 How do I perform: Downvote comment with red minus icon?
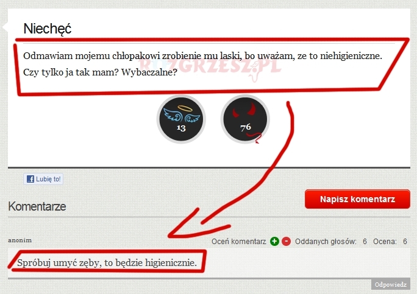pyautogui.click(x=286, y=242)
